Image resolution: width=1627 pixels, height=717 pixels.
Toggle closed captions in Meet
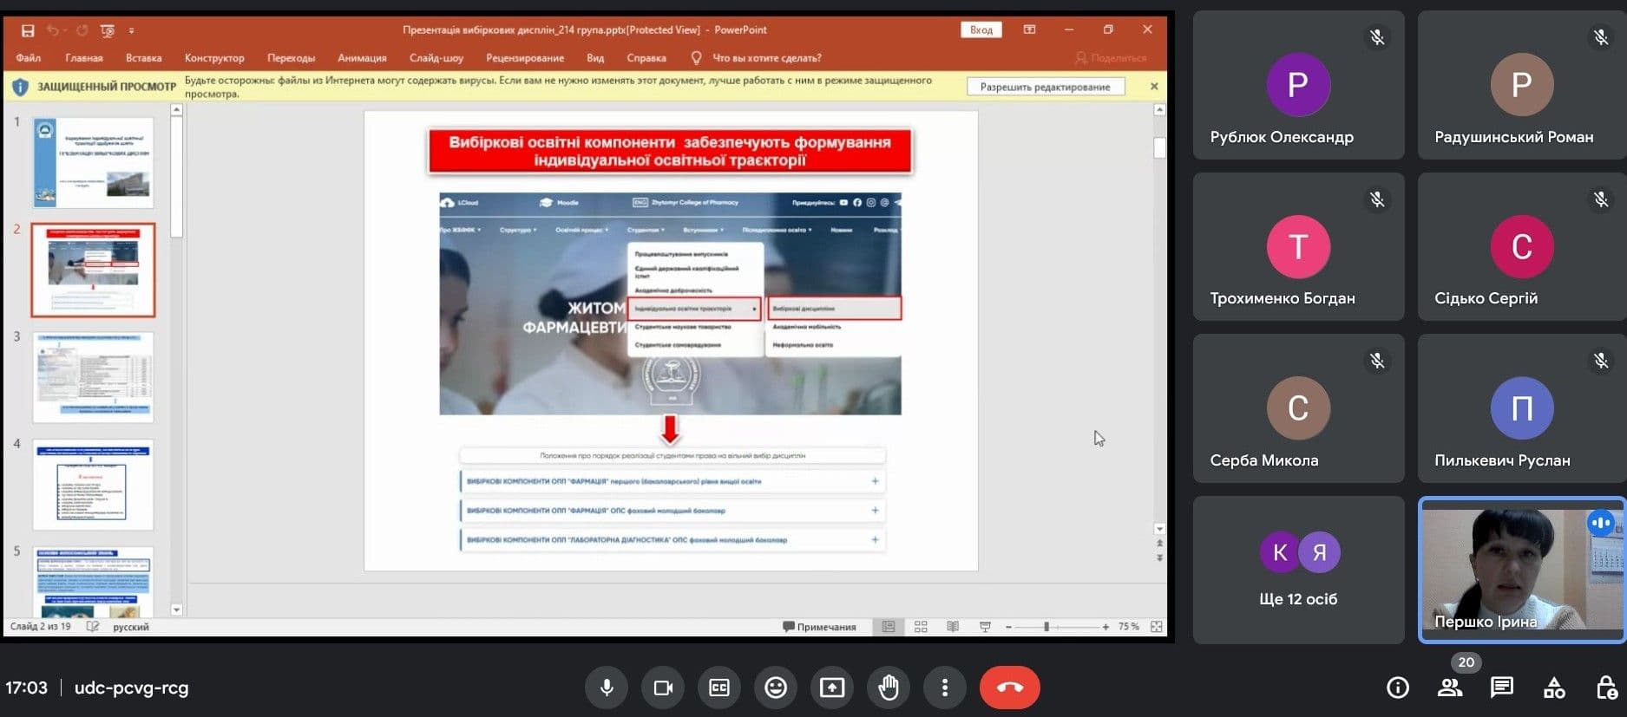click(719, 688)
